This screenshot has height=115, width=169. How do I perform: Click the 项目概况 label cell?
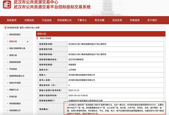(x=52, y=109)
